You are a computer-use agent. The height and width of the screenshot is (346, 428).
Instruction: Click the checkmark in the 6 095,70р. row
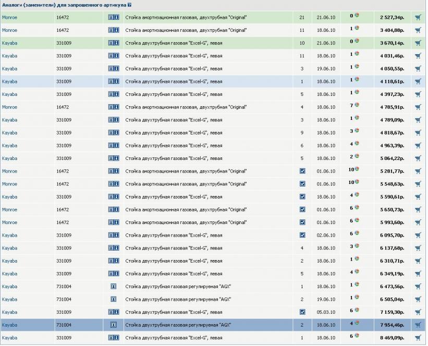[x=302, y=235]
